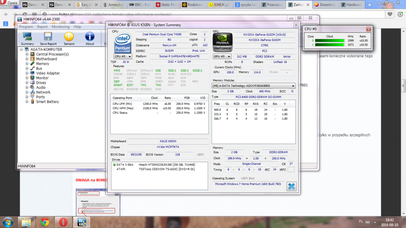The width and height of the screenshot is (406, 228).
Task: Click the About info icon in HWiNFO64
Action: [x=90, y=39]
